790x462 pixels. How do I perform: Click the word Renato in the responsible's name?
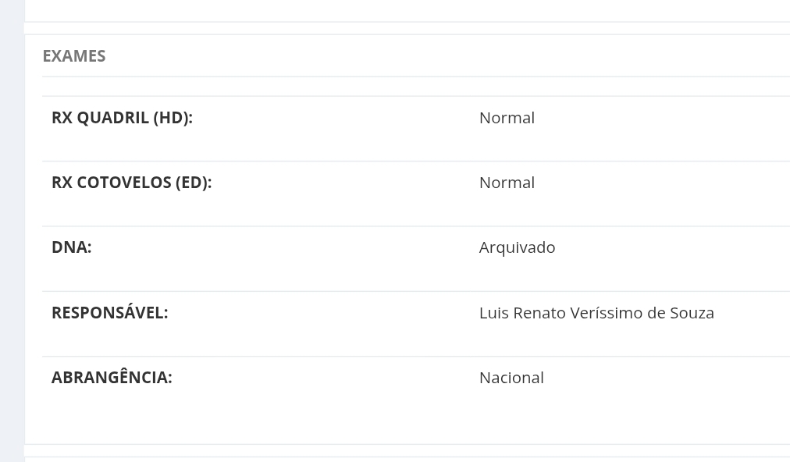tap(539, 313)
